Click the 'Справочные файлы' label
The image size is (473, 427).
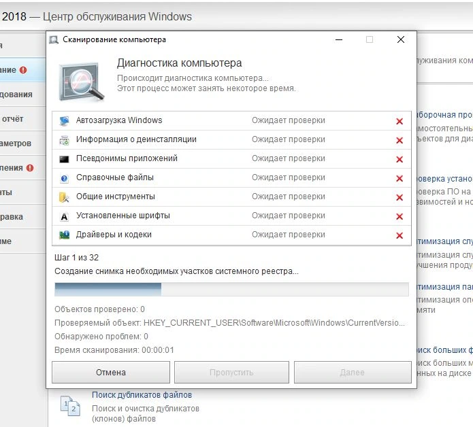pyautogui.click(x=115, y=177)
